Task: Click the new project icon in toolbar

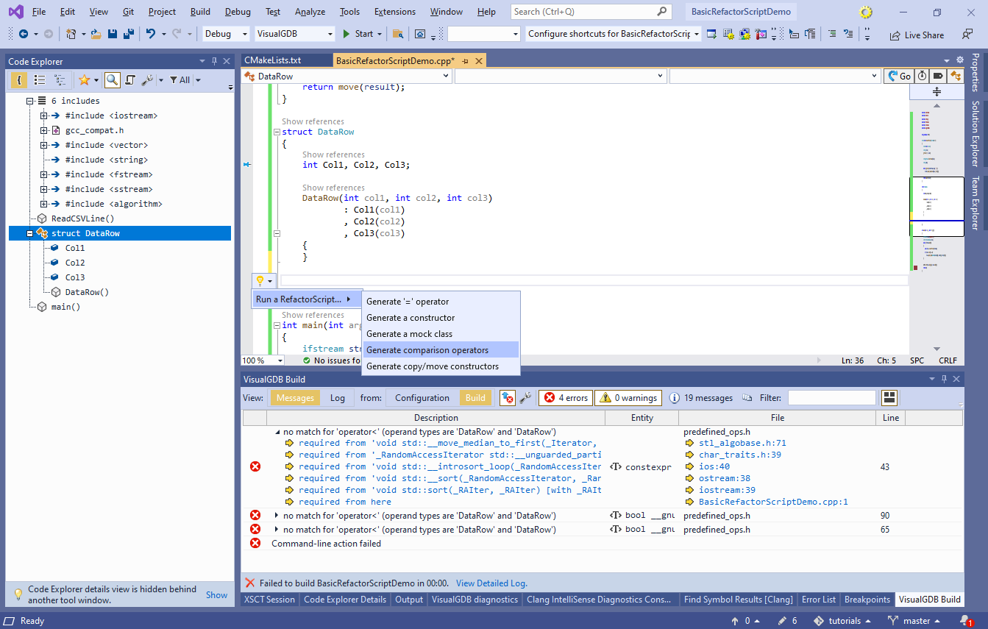Action: click(x=71, y=34)
